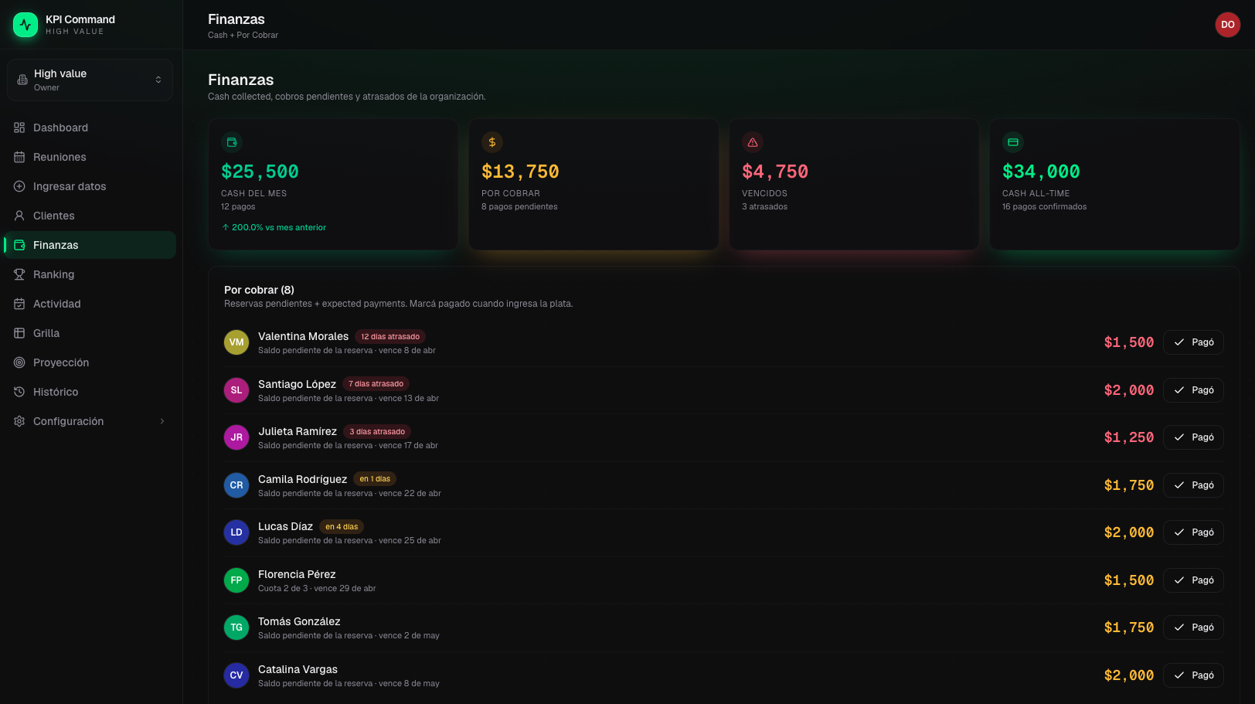Mark Valentina Morales payment as Pagó

tap(1193, 342)
